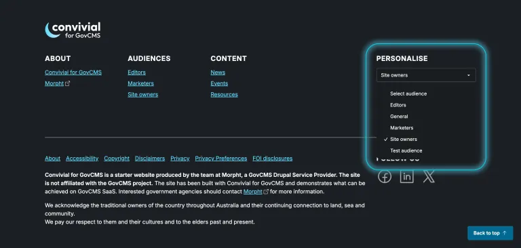Open the X (Twitter) social icon
This screenshot has height=248, width=521.
[x=429, y=176]
